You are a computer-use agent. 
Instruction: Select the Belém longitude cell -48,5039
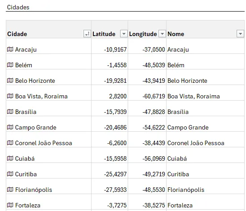click(147, 61)
